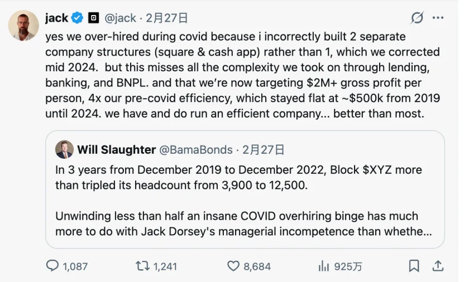Screen dimensions: 464x282
Task: Like the tweet with the heart icon
Action: [x=233, y=266]
